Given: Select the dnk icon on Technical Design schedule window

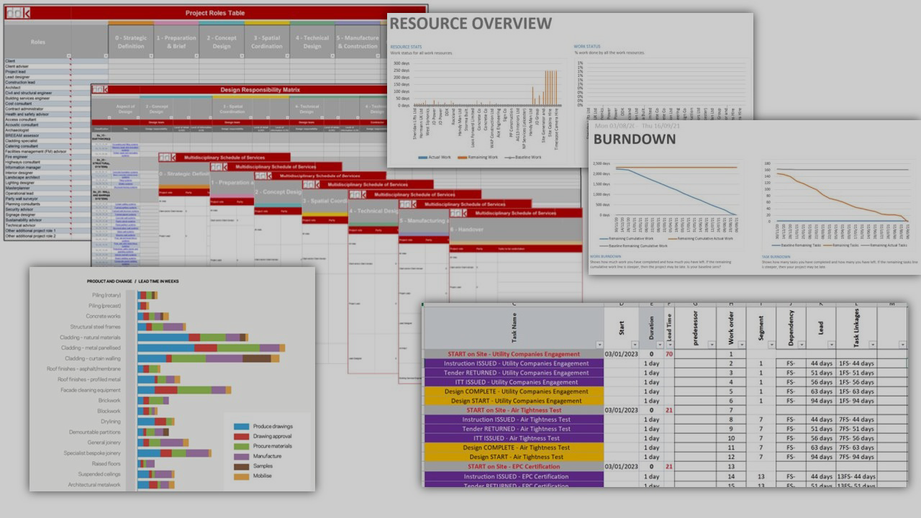Looking at the screenshot, I should (356, 195).
